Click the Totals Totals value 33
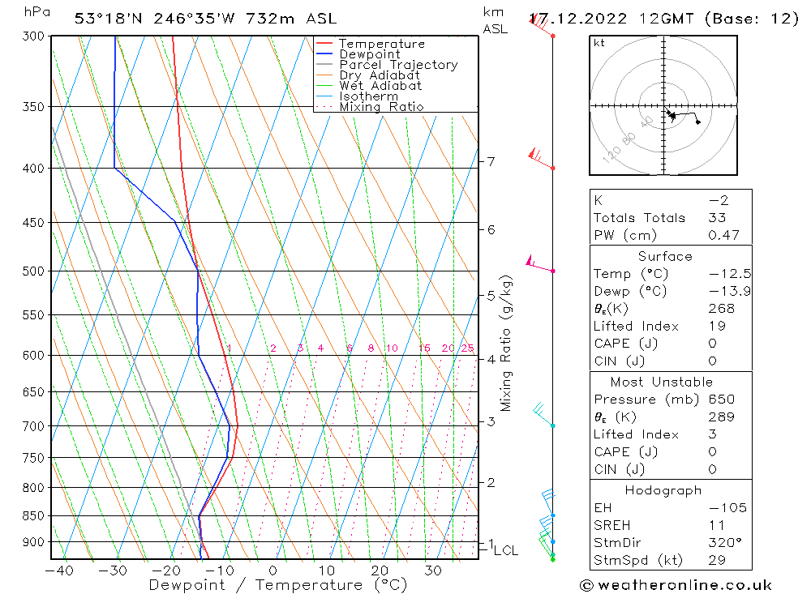This screenshot has width=811, height=594. coord(718,218)
